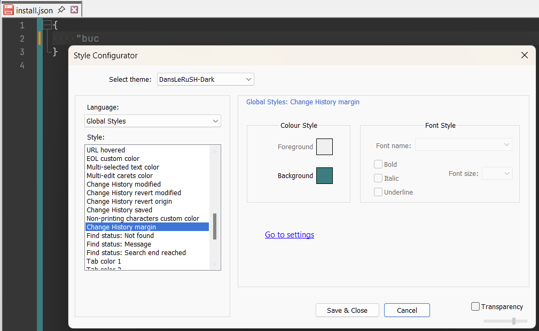Toggle the Transparency checkbox

coord(475,306)
